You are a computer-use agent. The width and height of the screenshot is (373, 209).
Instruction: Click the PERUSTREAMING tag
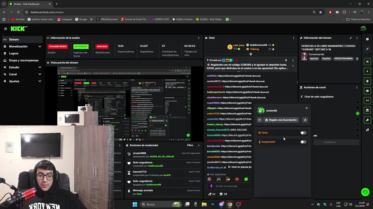[343, 59]
